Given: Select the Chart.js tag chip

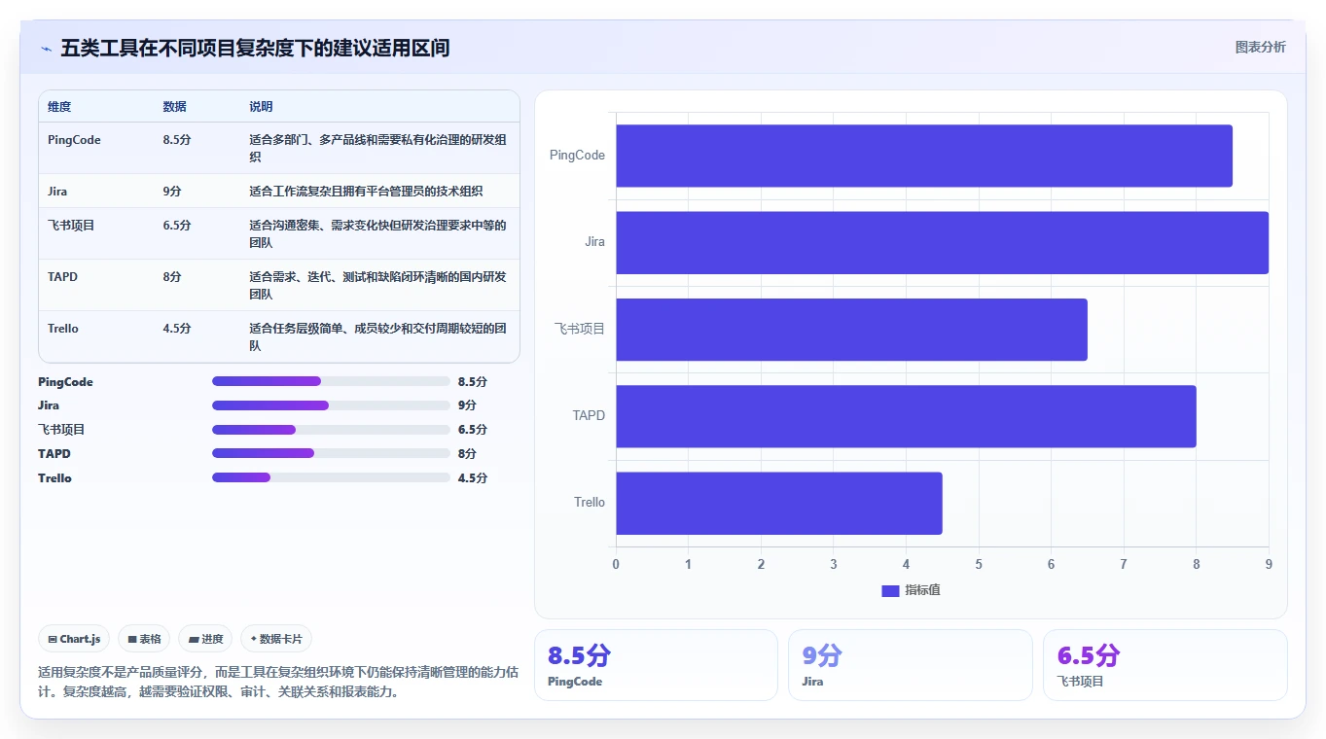Looking at the screenshot, I should coord(75,639).
